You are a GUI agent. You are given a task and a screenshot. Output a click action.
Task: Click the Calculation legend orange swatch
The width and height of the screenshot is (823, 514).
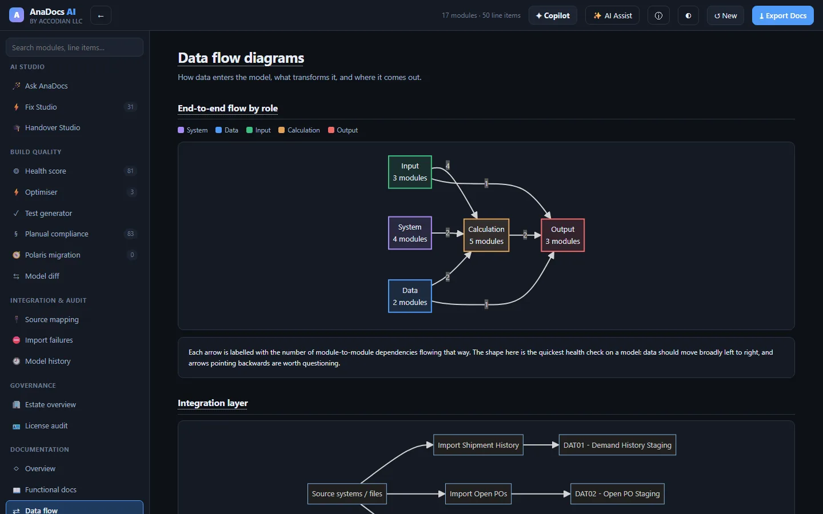point(281,130)
